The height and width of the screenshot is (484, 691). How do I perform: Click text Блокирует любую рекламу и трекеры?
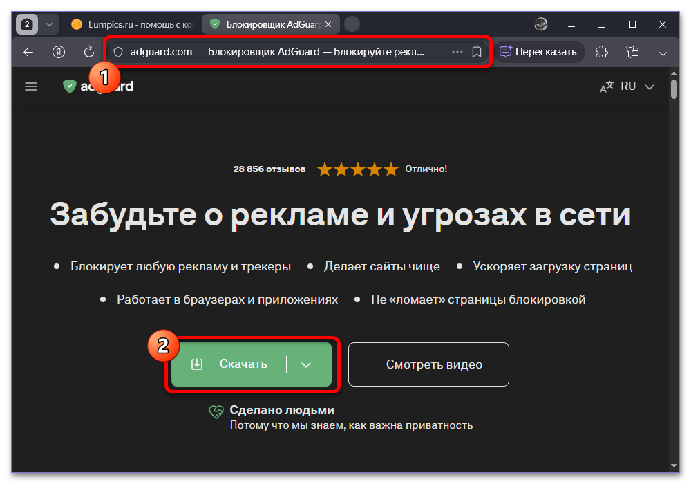[x=180, y=267]
